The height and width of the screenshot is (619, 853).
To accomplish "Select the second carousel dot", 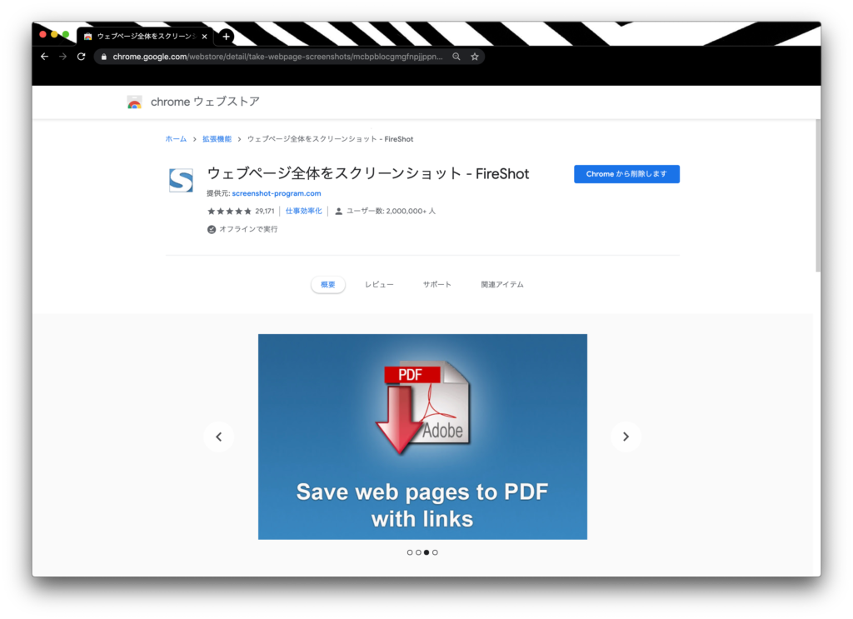I will pyautogui.click(x=418, y=552).
